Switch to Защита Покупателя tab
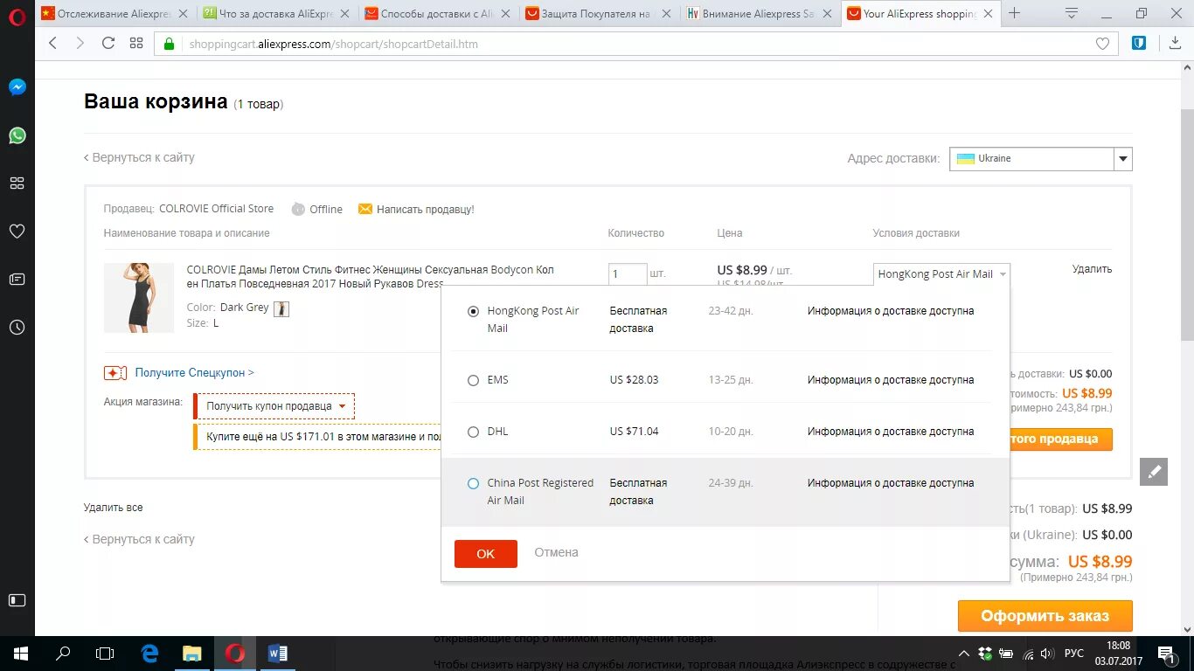 (598, 13)
